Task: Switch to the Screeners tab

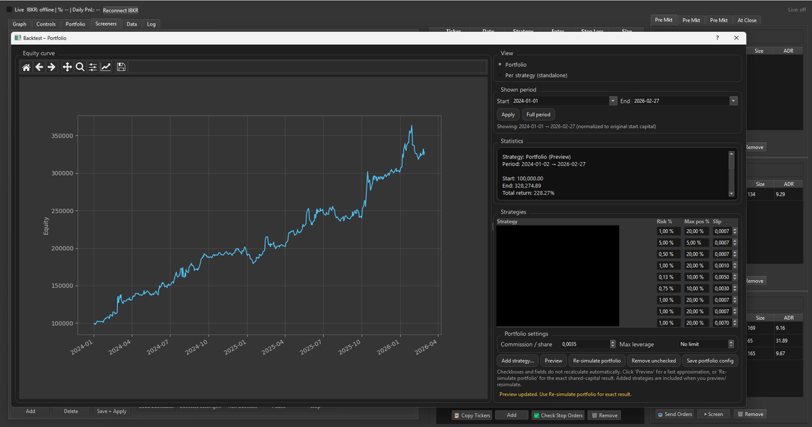Action: 106,23
